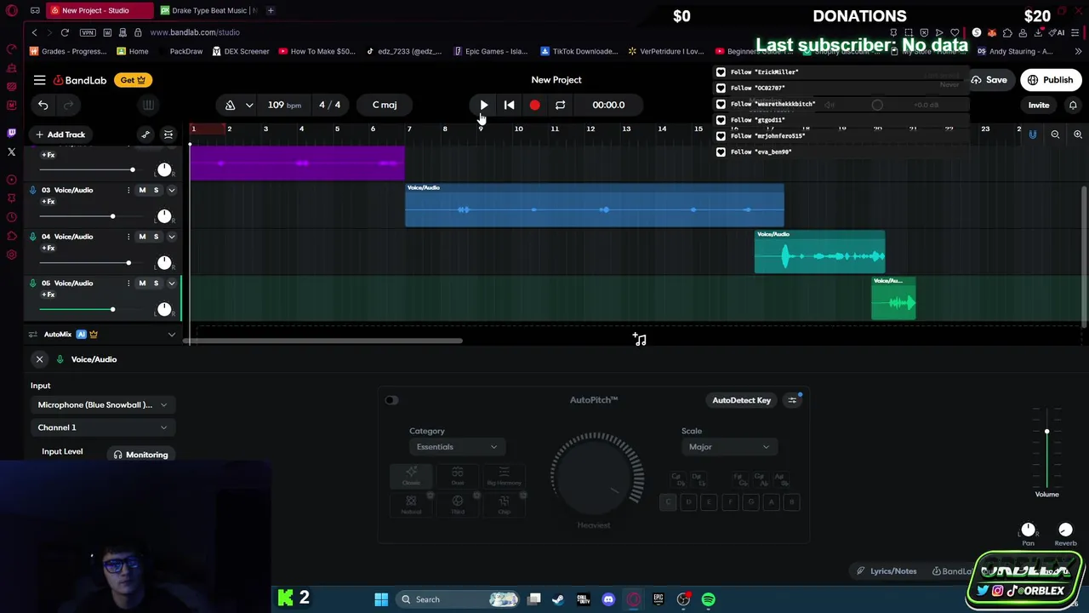
Task: Toggle the cycle loop button
Action: pyautogui.click(x=560, y=105)
